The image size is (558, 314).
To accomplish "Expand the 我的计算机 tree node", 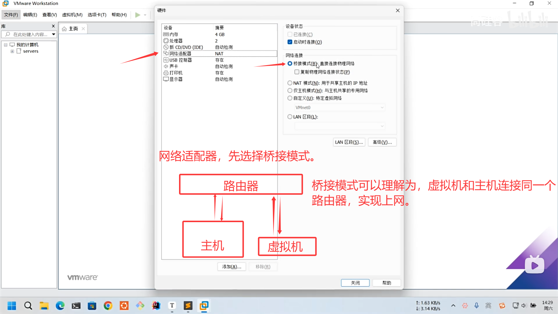I will pyautogui.click(x=6, y=45).
